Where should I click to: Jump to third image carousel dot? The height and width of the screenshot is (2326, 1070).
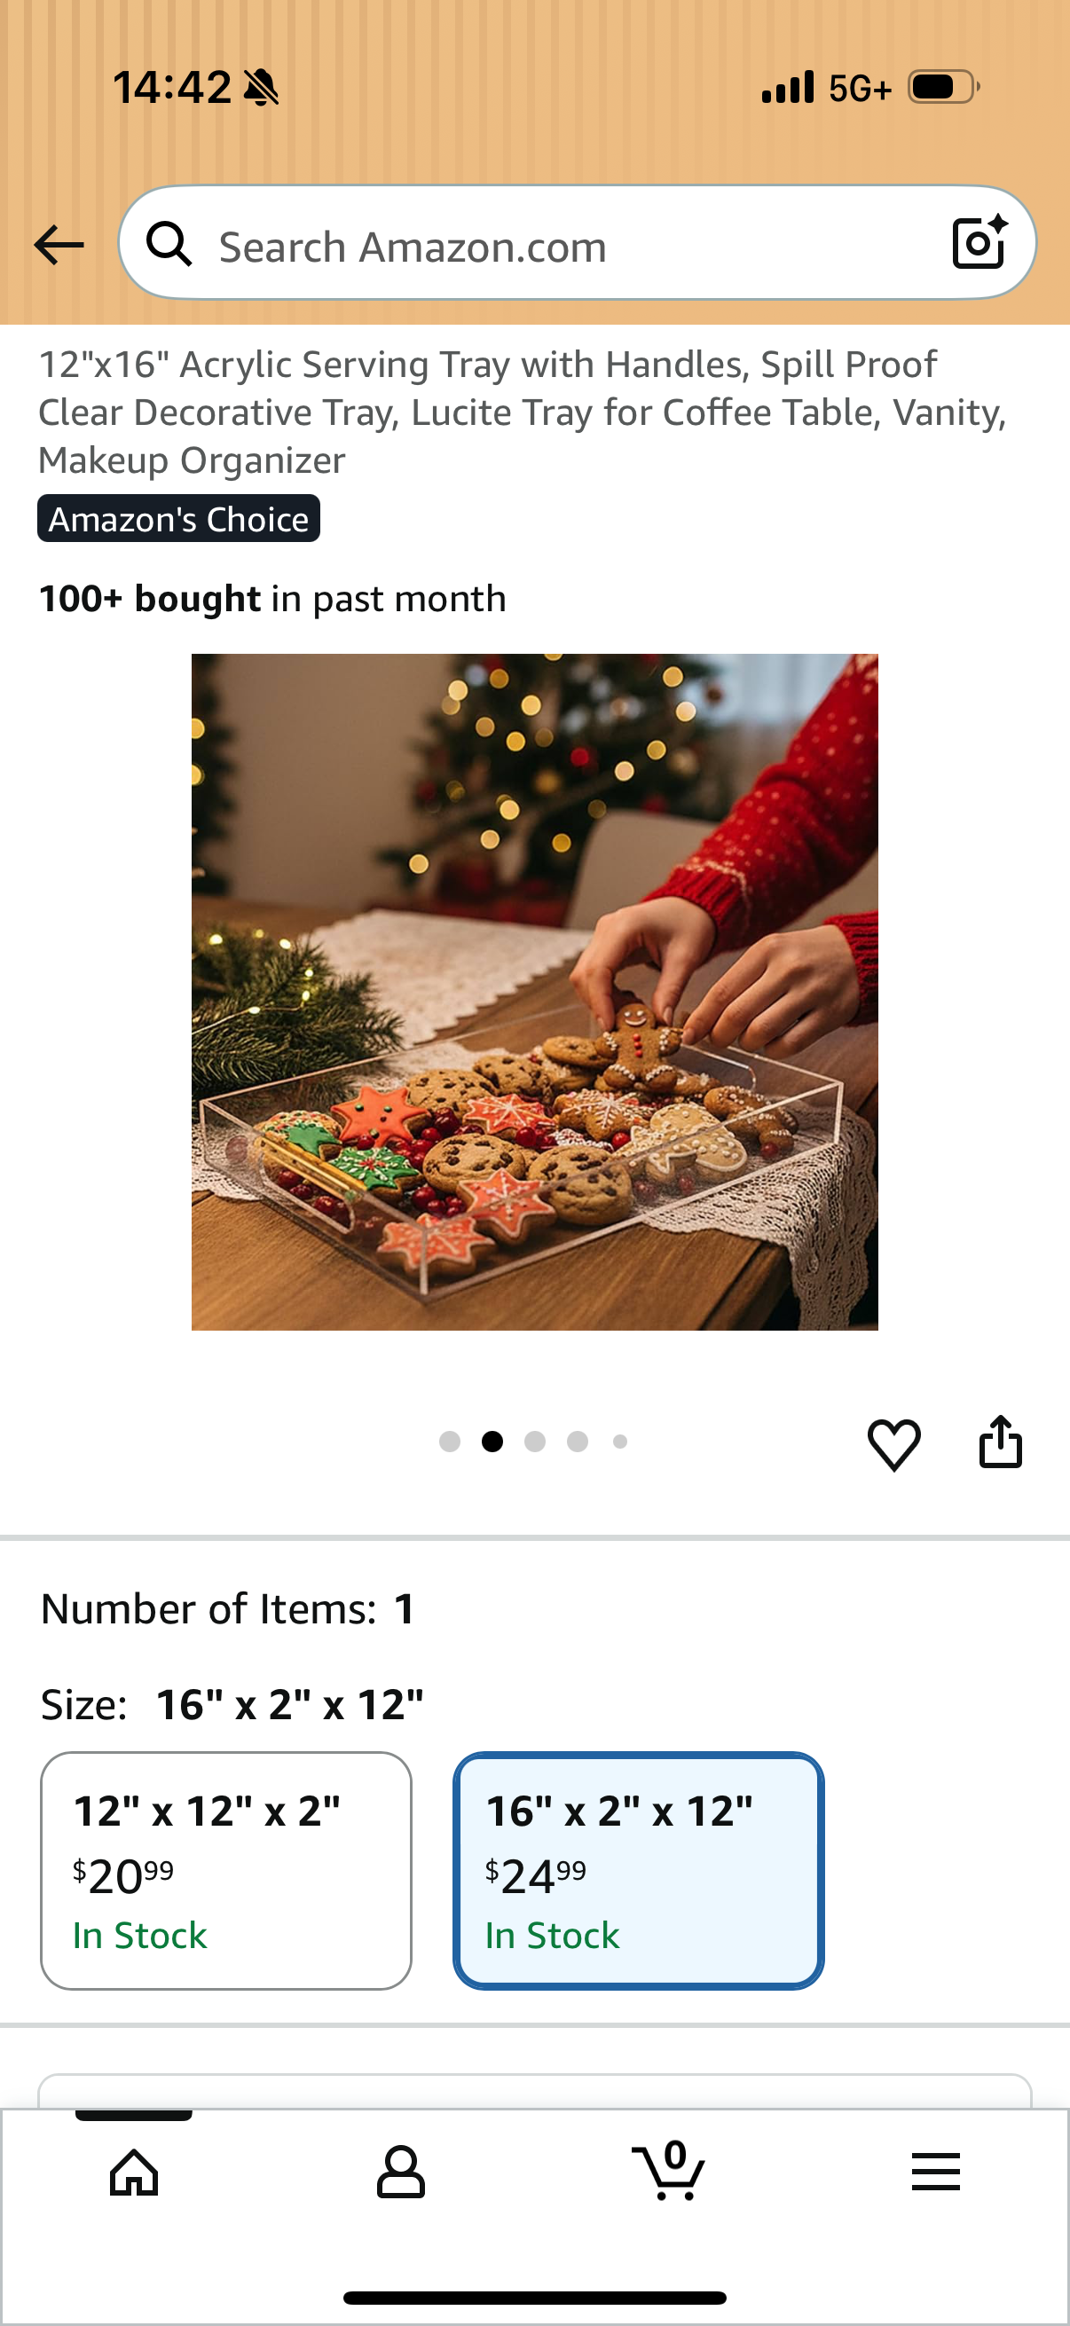tap(534, 1441)
